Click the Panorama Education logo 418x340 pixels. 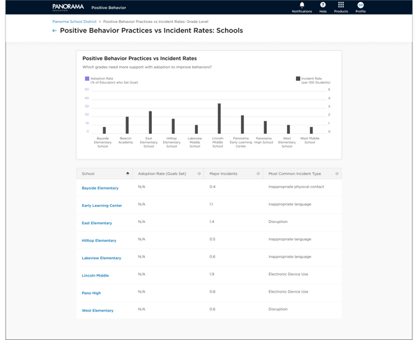[68, 7]
